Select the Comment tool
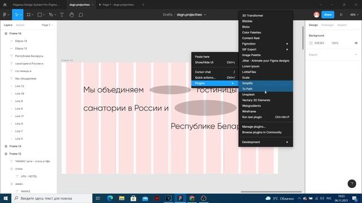Image resolution: width=362 pixels, height=203 pixels. [x=81, y=15]
